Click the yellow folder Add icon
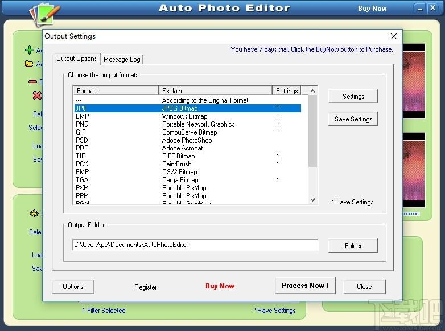Viewport: 445px width, 331px height. (x=29, y=64)
